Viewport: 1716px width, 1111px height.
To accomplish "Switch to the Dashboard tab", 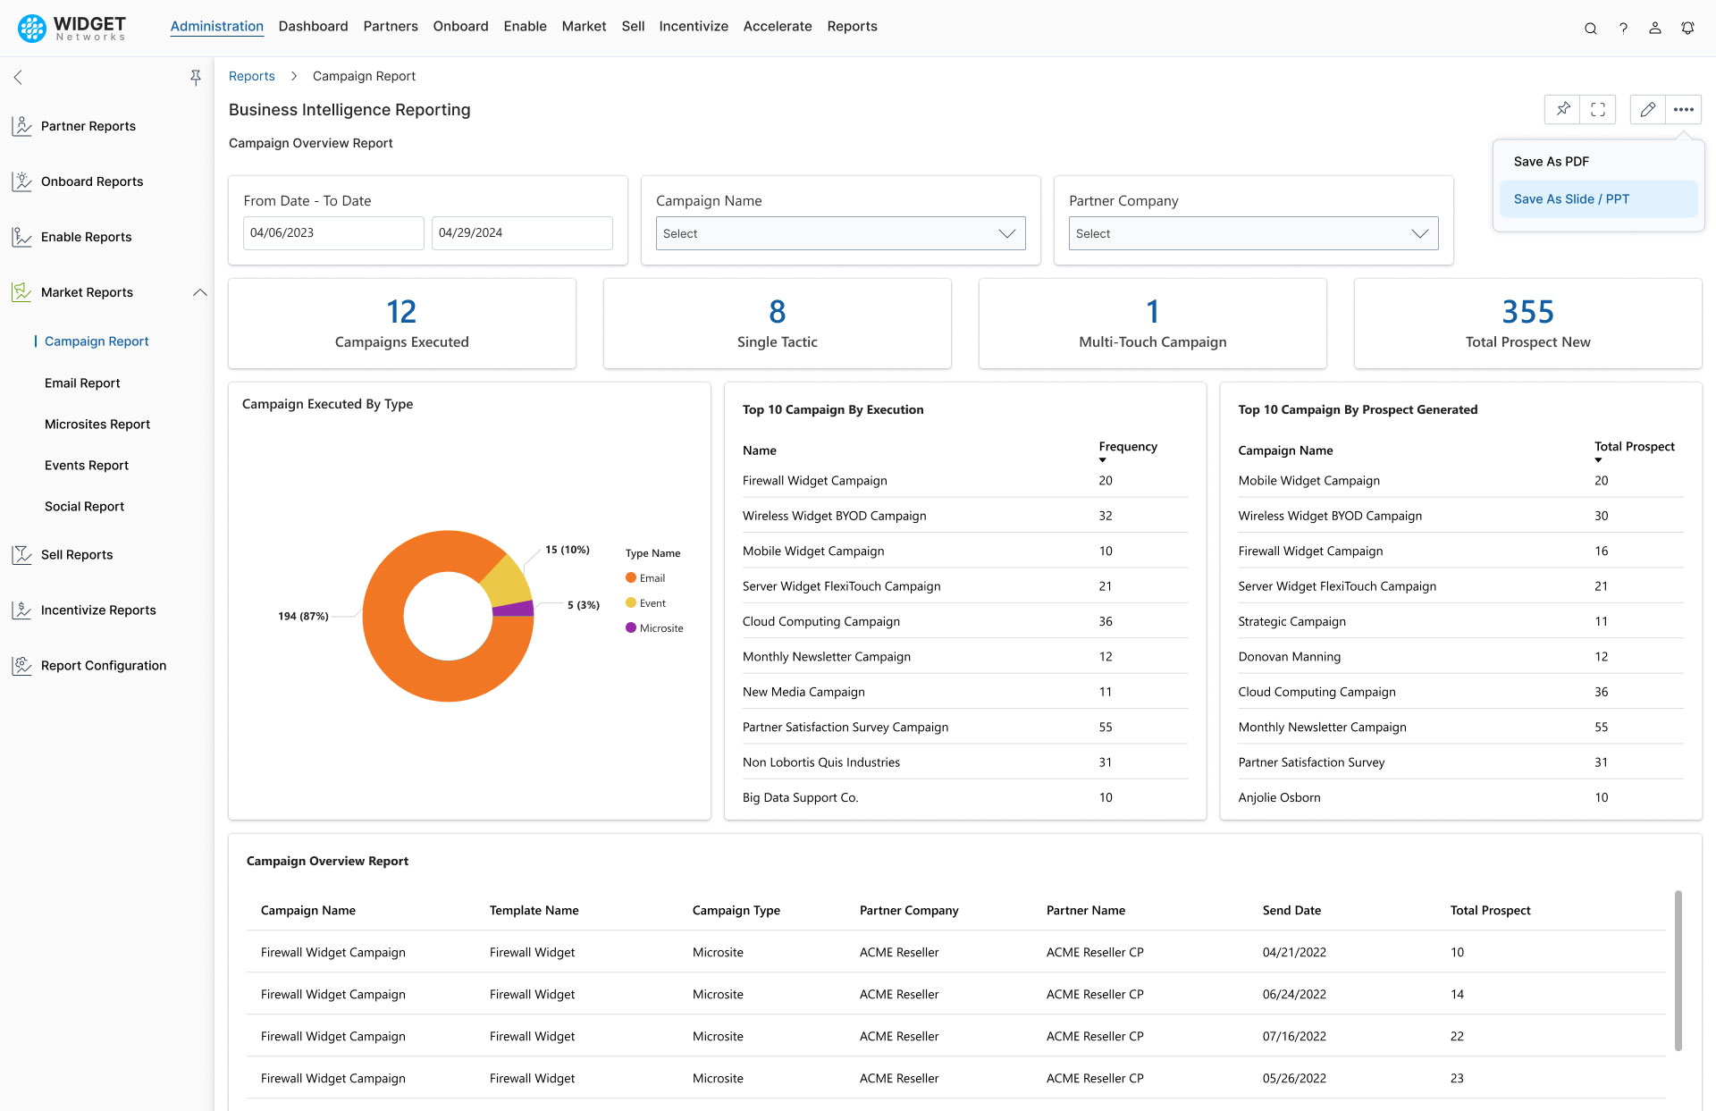I will point(313,26).
